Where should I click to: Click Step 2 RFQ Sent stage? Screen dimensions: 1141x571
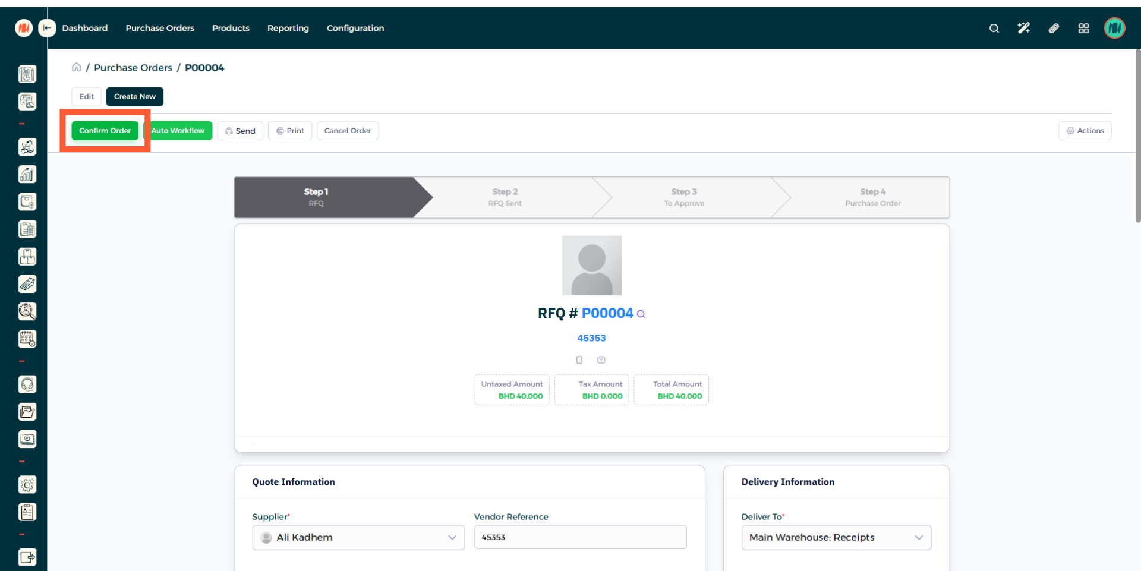pyautogui.click(x=505, y=197)
